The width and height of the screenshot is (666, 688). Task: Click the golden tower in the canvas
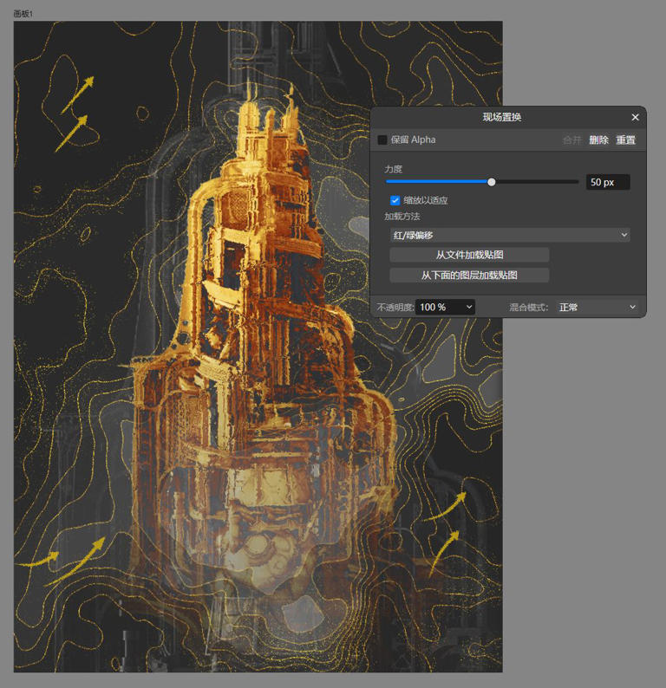click(x=260, y=286)
